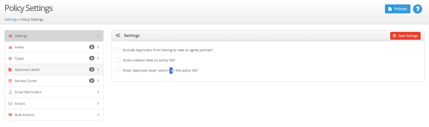Expand Review Cycles via its chevron arrow
Viewport: 429px width, 127px height.
(x=98, y=81)
